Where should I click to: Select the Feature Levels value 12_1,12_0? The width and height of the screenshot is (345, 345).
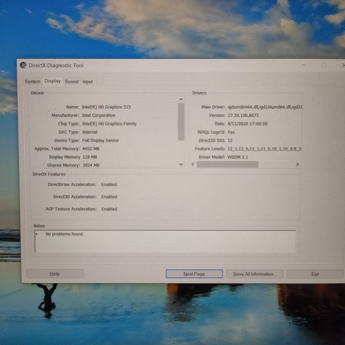pyautogui.click(x=264, y=149)
